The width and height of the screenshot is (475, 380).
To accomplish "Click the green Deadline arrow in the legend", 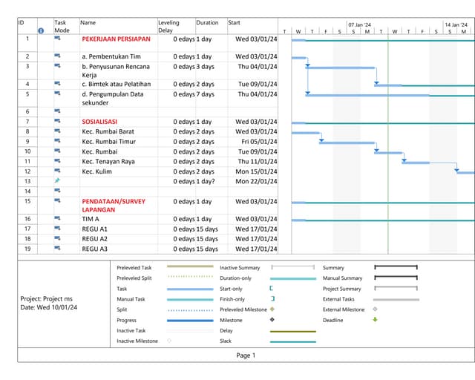I will pyautogui.click(x=376, y=320).
